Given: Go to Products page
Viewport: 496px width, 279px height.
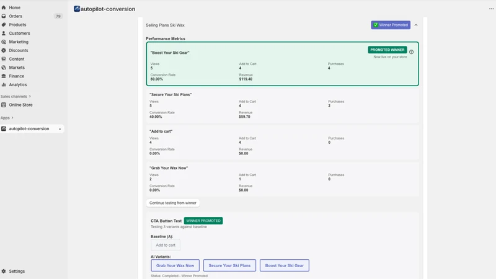Looking at the screenshot, I should click(x=17, y=25).
